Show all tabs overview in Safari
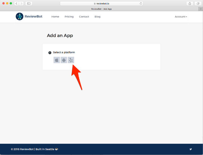This screenshot has height=155, width=203. pos(198,4)
